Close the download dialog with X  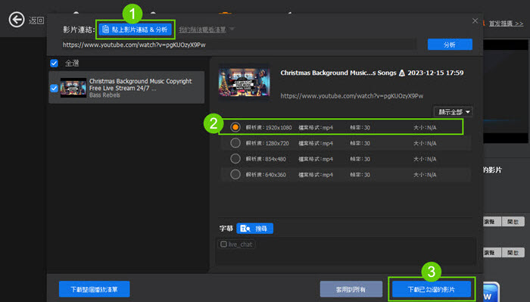[x=475, y=21]
